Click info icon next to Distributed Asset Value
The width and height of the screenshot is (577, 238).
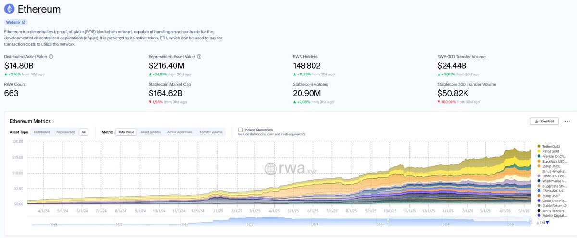(x=51, y=57)
